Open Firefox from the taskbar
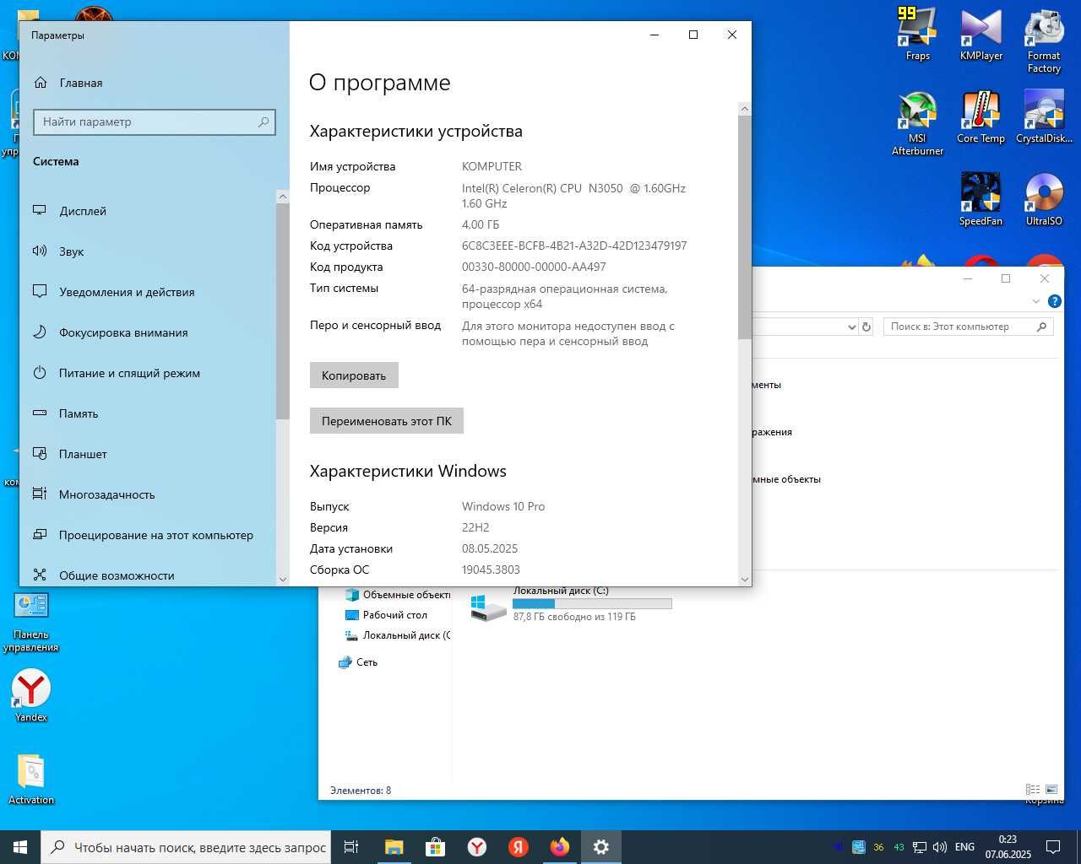 pyautogui.click(x=560, y=847)
